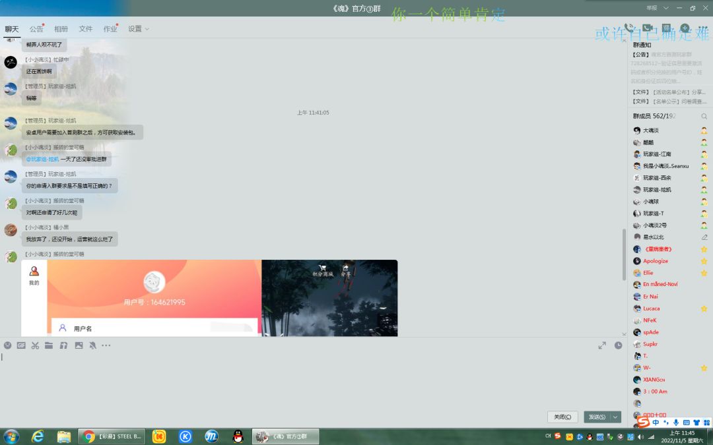The image size is (713, 445).
Task: Open the 名单公示 file notice
Action: tap(669, 102)
